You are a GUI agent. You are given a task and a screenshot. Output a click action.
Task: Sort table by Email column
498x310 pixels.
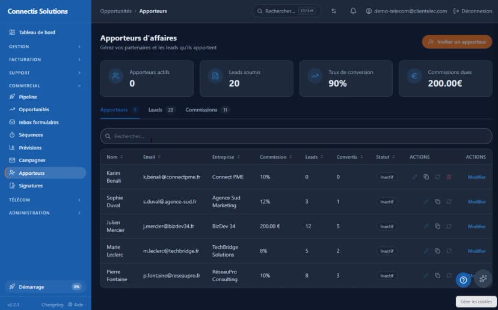(152, 157)
